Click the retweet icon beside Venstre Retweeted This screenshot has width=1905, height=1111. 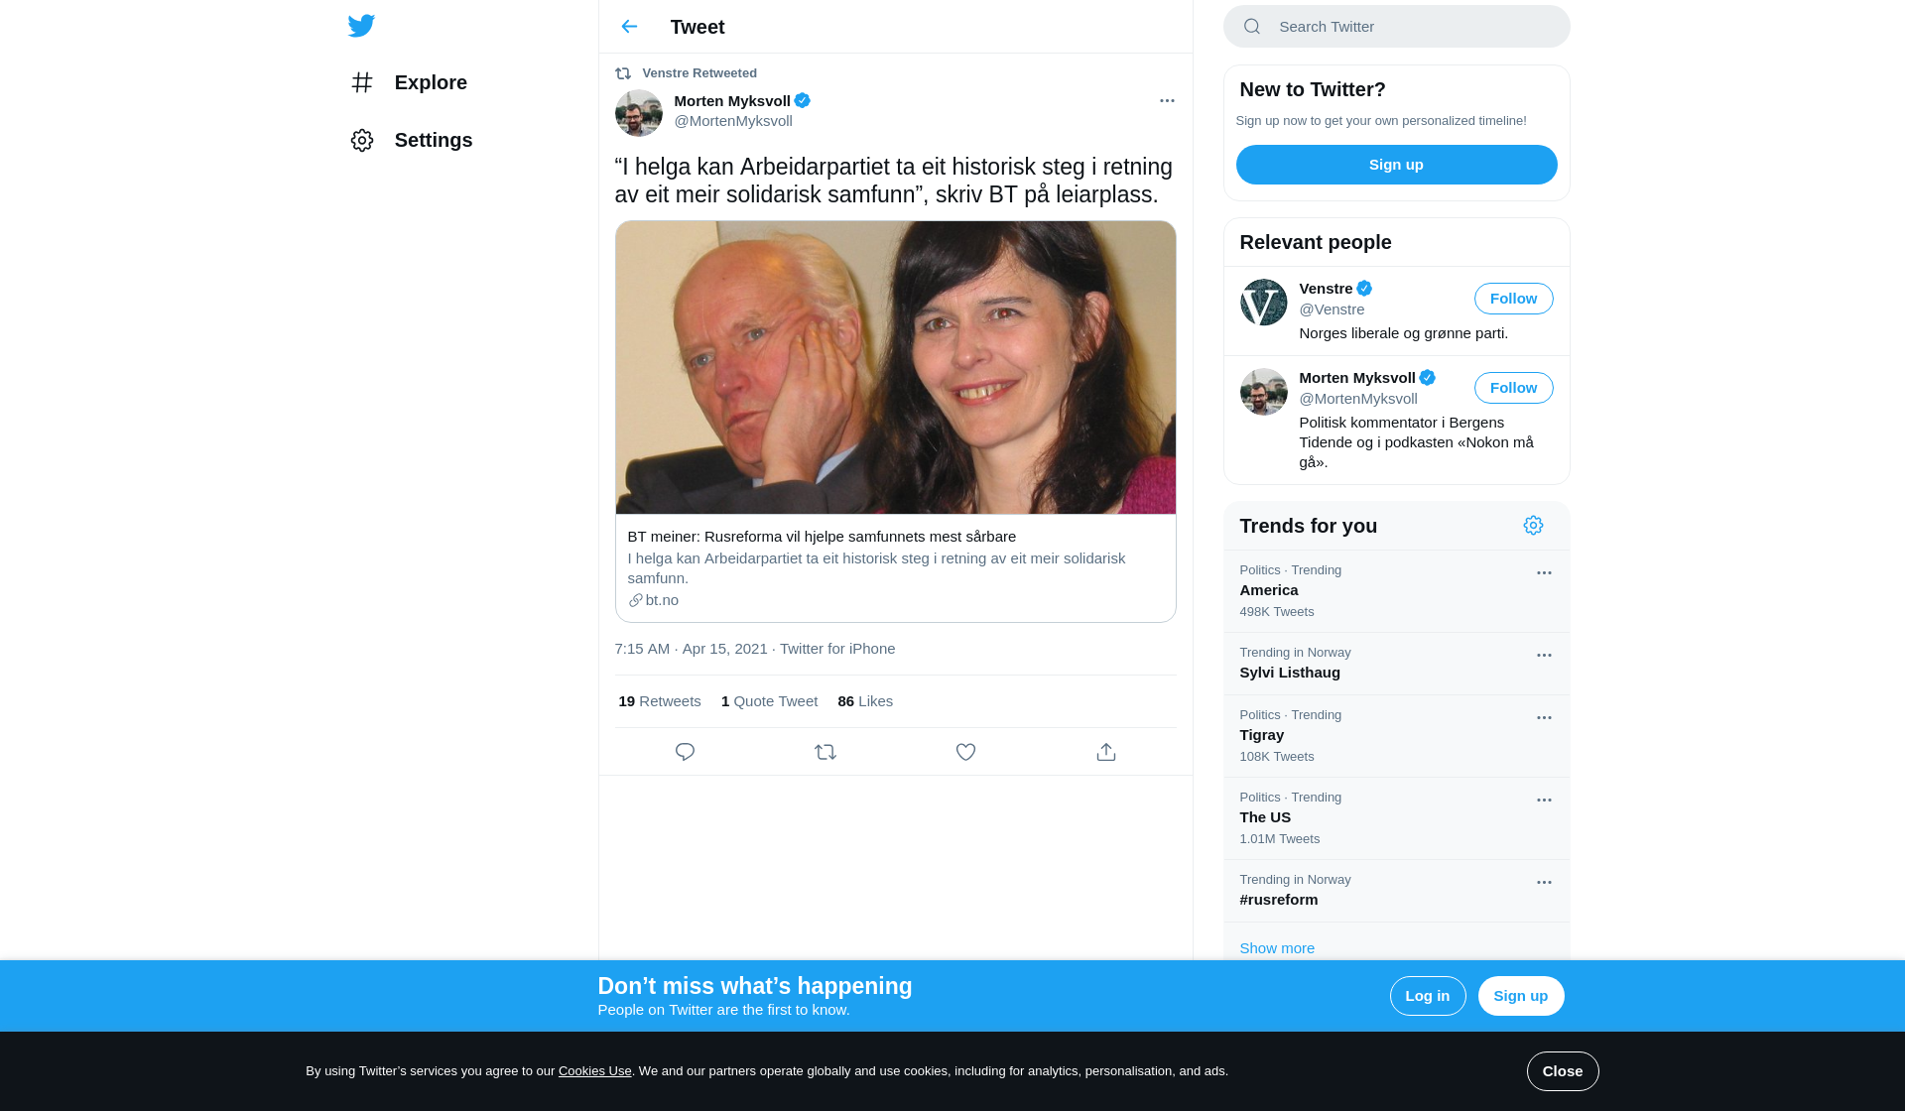coord(623,73)
